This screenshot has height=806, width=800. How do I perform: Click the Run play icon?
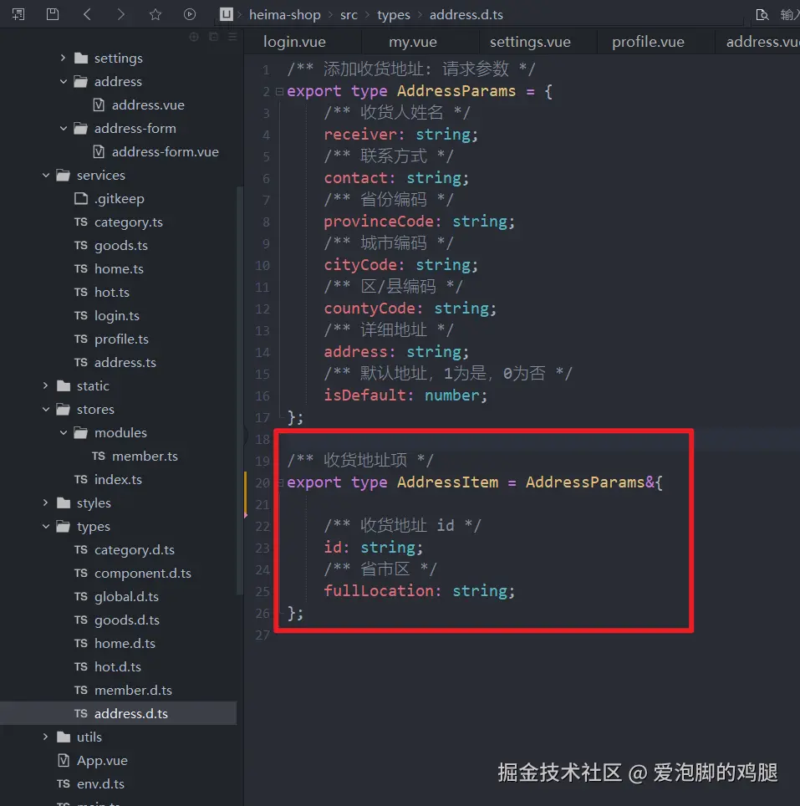190,14
